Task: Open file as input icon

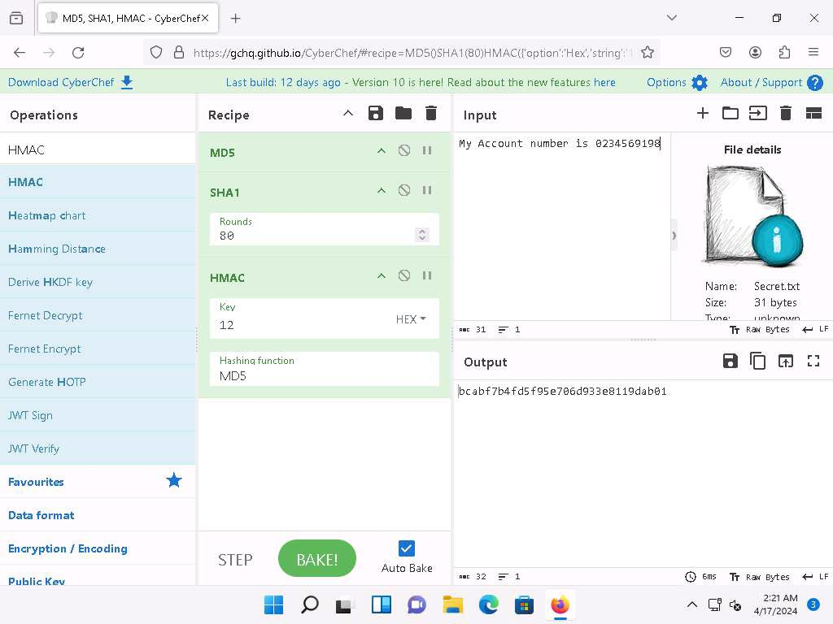Action: 731,114
